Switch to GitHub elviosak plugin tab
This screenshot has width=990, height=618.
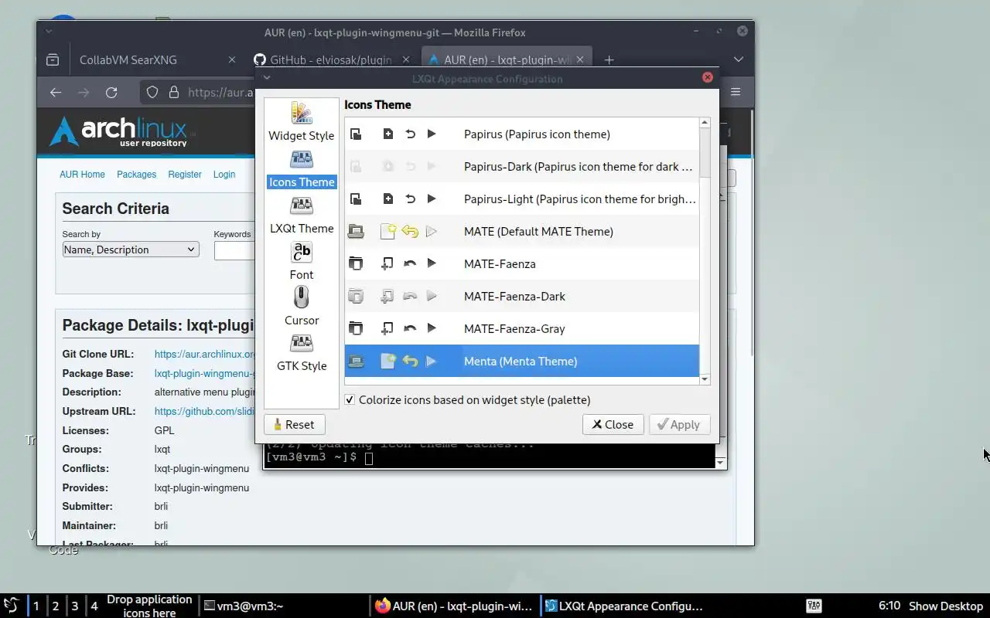(x=333, y=59)
